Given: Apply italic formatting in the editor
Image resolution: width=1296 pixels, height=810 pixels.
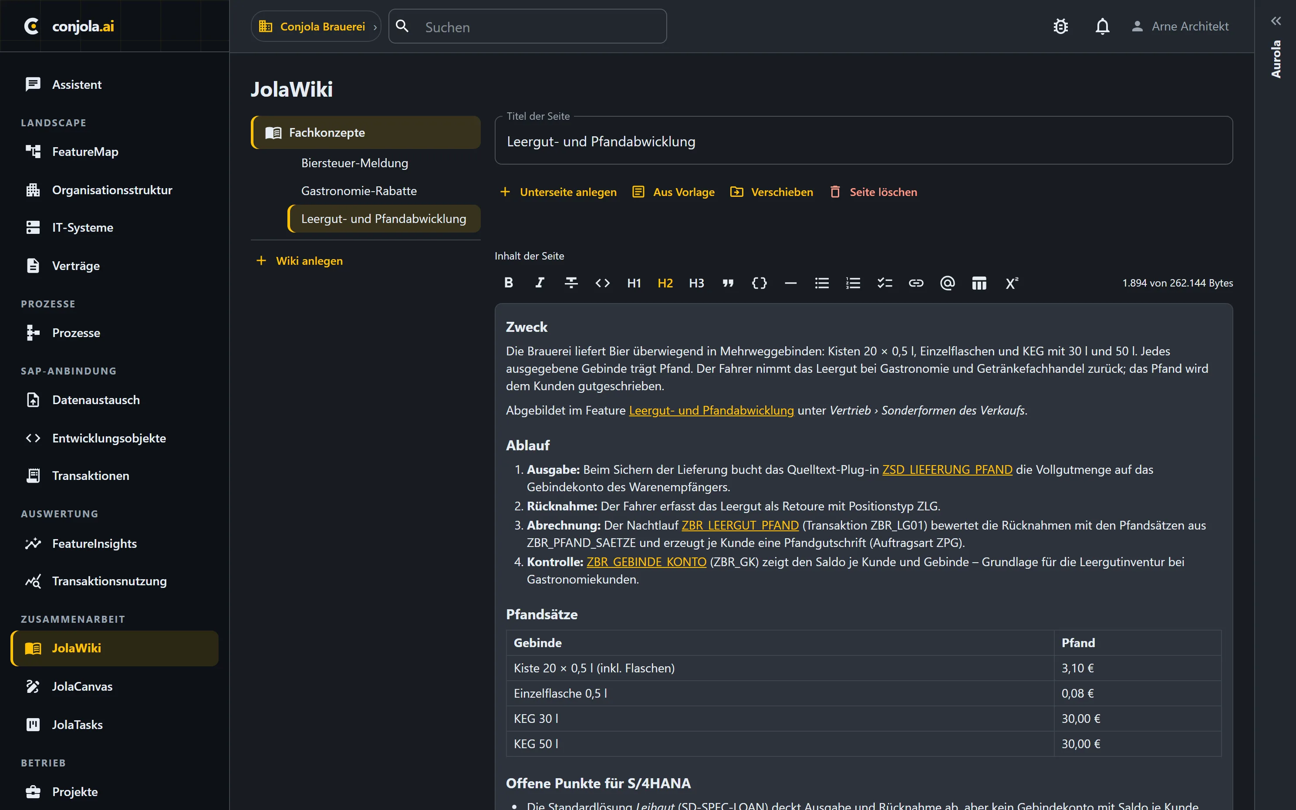Looking at the screenshot, I should (x=540, y=283).
